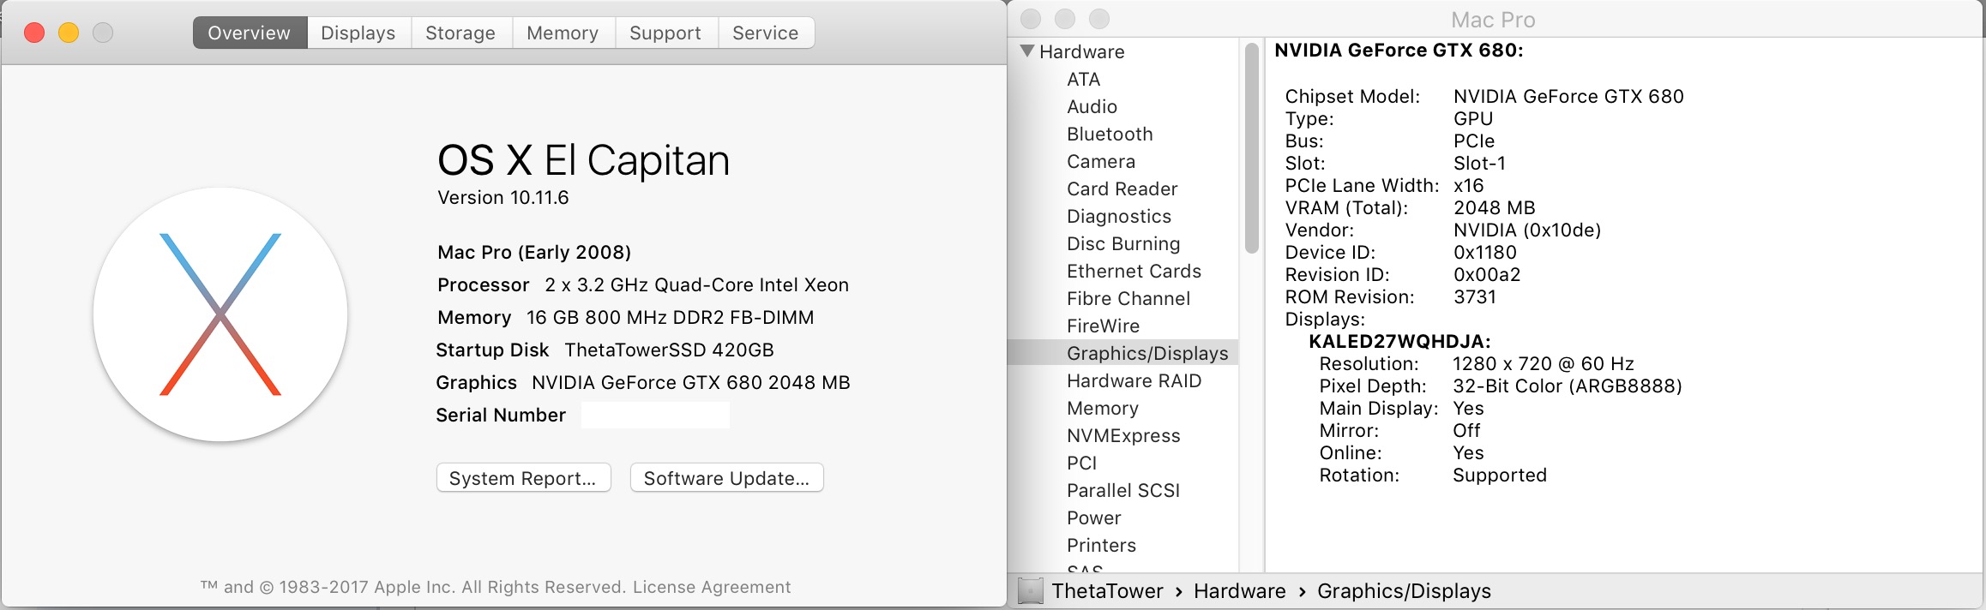Select Printers in the sidebar
The width and height of the screenshot is (1986, 610).
point(1101,545)
